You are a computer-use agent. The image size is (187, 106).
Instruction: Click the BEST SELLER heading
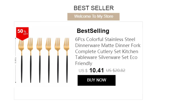point(93,8)
